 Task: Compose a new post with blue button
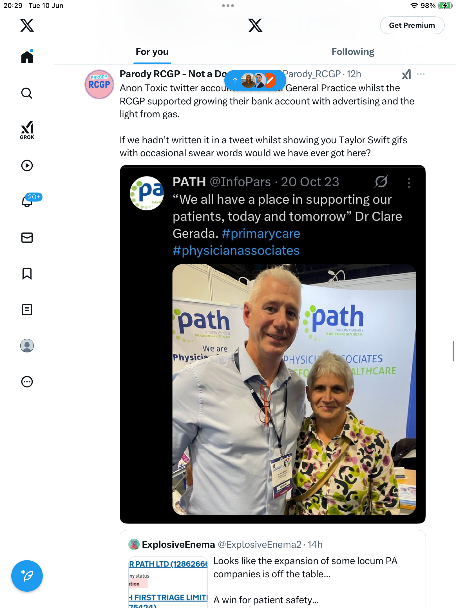coord(27,576)
